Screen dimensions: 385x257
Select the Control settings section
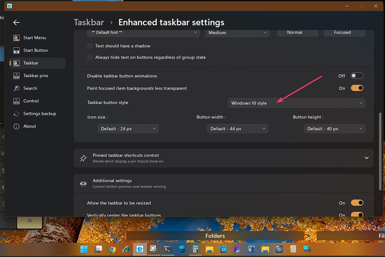click(31, 101)
